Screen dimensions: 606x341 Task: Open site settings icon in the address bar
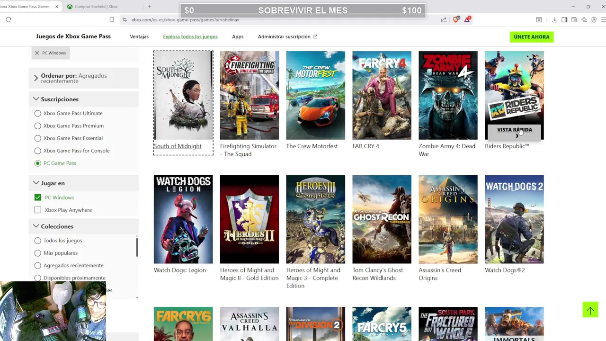pyautogui.click(x=125, y=19)
